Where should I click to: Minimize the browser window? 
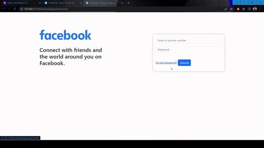click(244, 2)
